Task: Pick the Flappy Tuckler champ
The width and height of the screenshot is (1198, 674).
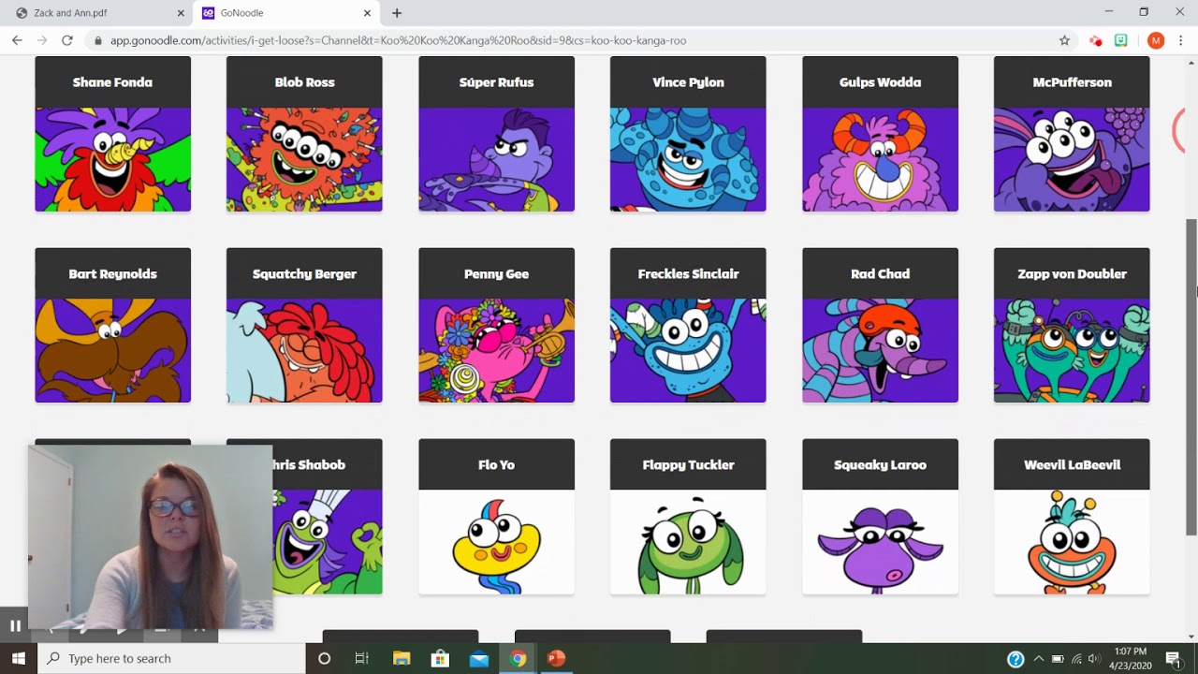Action: [688, 517]
